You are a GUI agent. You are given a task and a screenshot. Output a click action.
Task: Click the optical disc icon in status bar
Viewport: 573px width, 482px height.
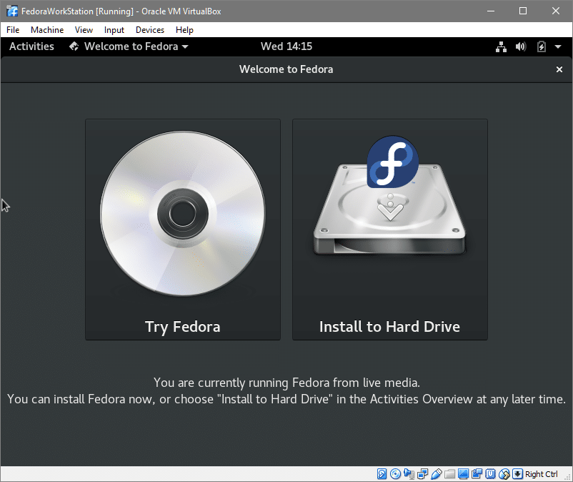pos(395,474)
